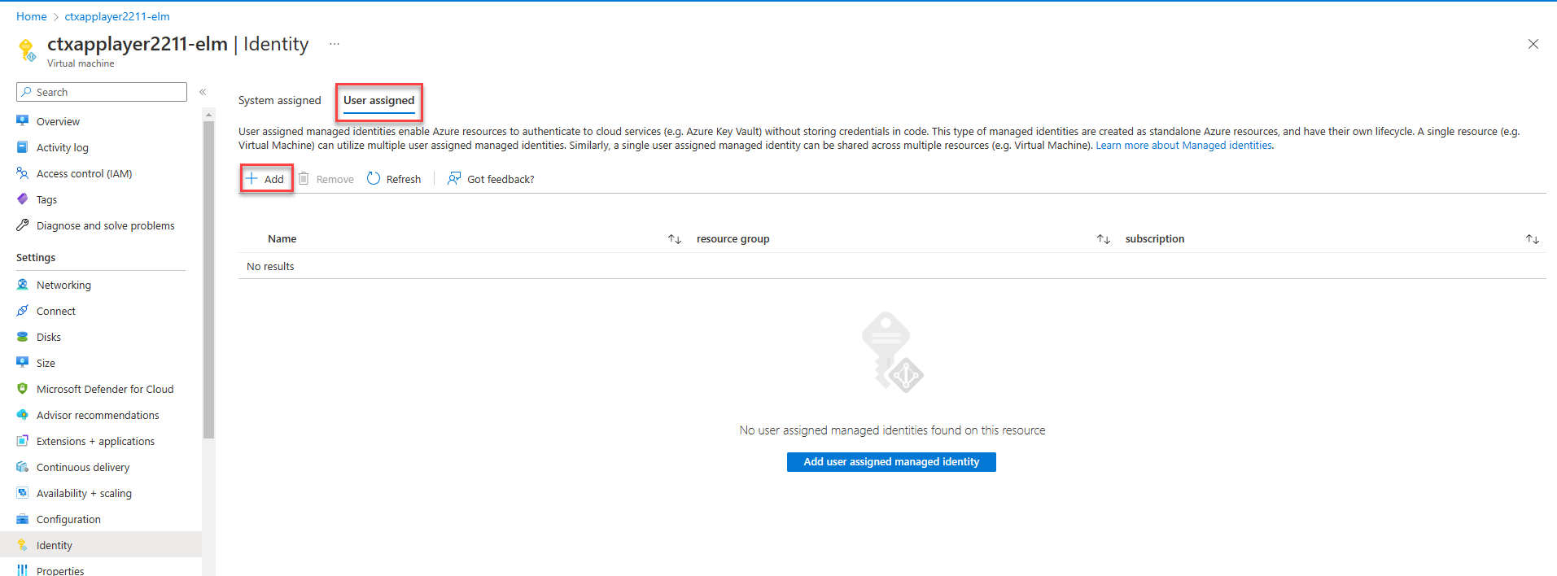Open Learn more about Managed identities link

click(x=1184, y=146)
